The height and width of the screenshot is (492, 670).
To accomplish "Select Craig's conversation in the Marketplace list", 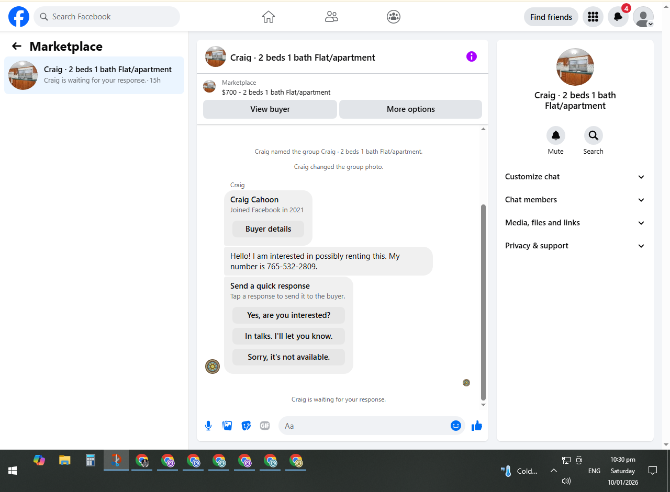I will point(94,75).
